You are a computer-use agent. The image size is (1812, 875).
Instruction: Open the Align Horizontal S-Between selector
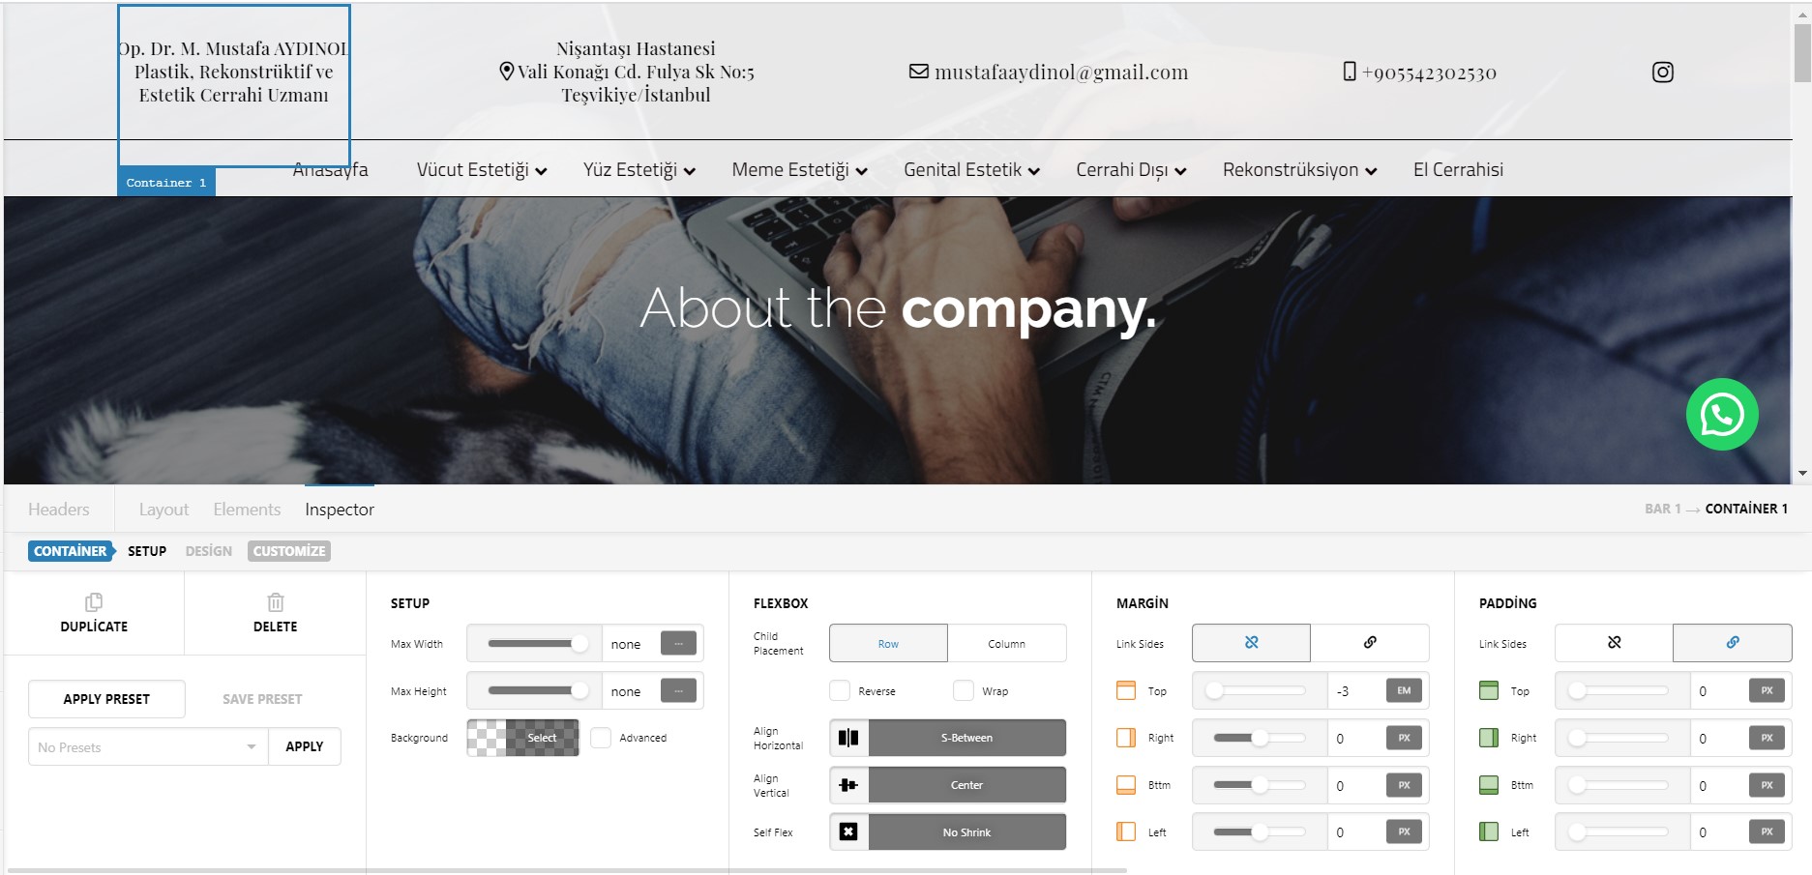point(966,738)
